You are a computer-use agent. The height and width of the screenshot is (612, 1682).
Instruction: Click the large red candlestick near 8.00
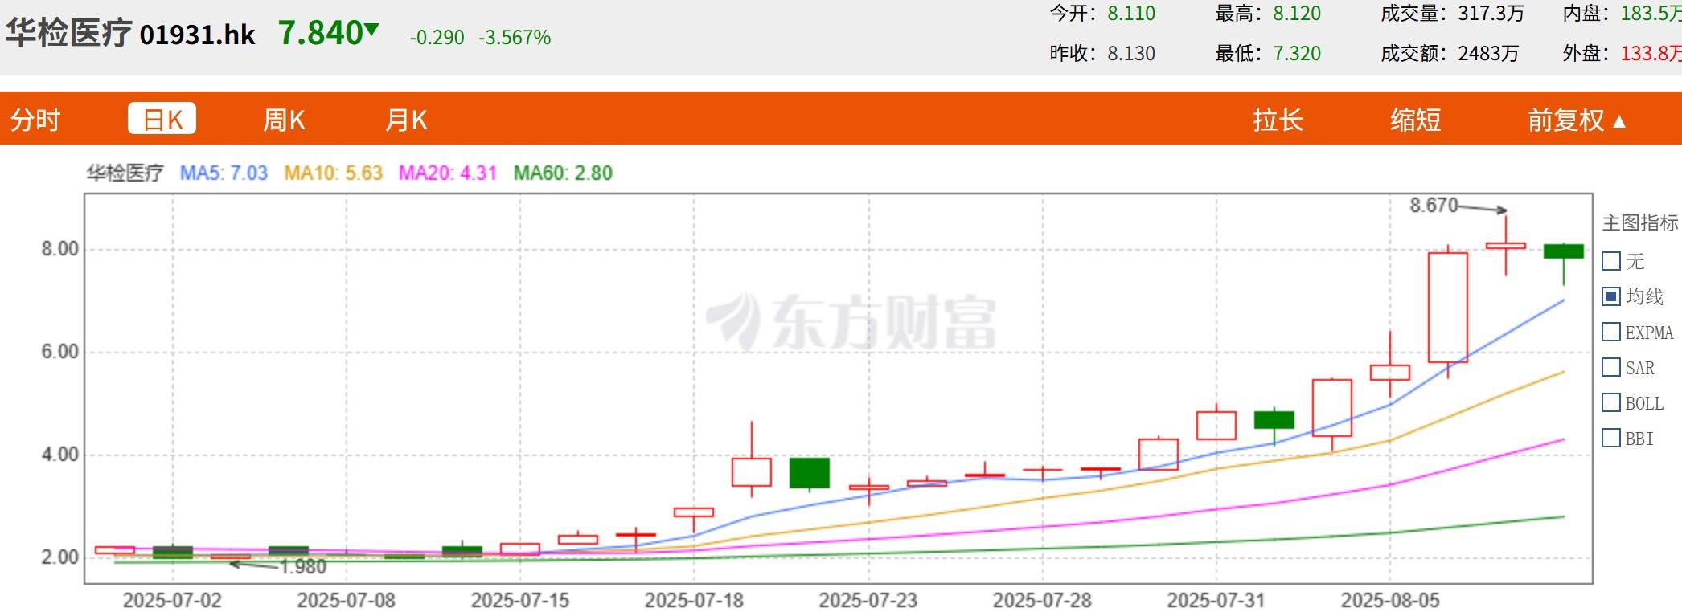tap(1448, 308)
